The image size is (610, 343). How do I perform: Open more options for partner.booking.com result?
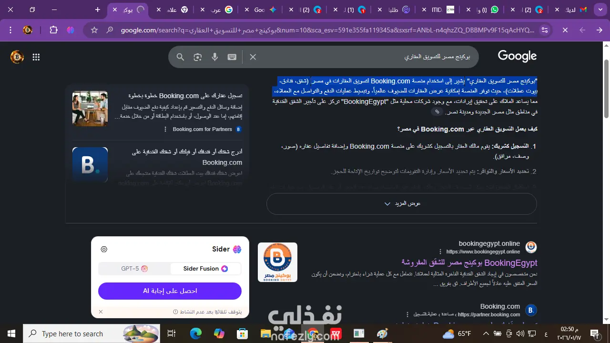[x=407, y=314]
